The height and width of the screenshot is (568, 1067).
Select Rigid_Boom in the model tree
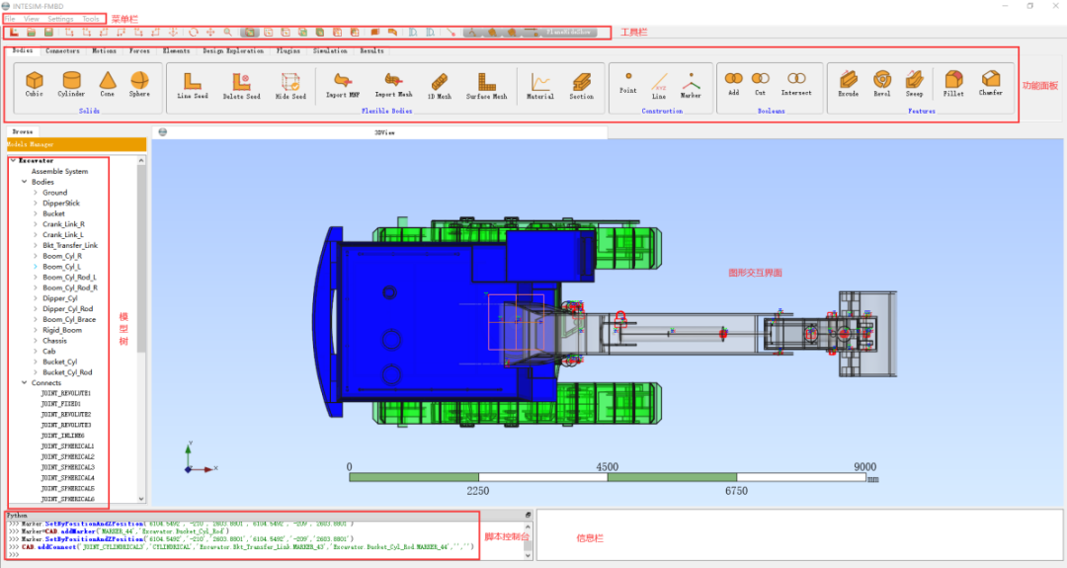[x=62, y=330]
